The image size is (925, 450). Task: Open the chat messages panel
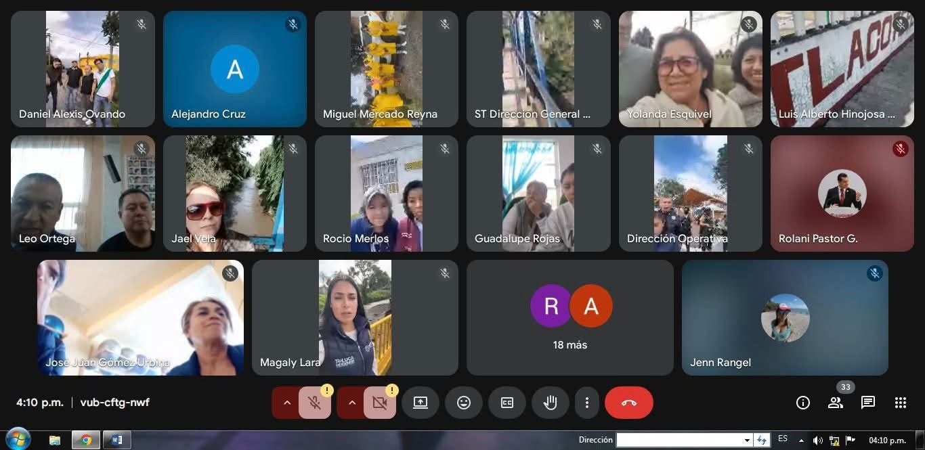(x=868, y=403)
